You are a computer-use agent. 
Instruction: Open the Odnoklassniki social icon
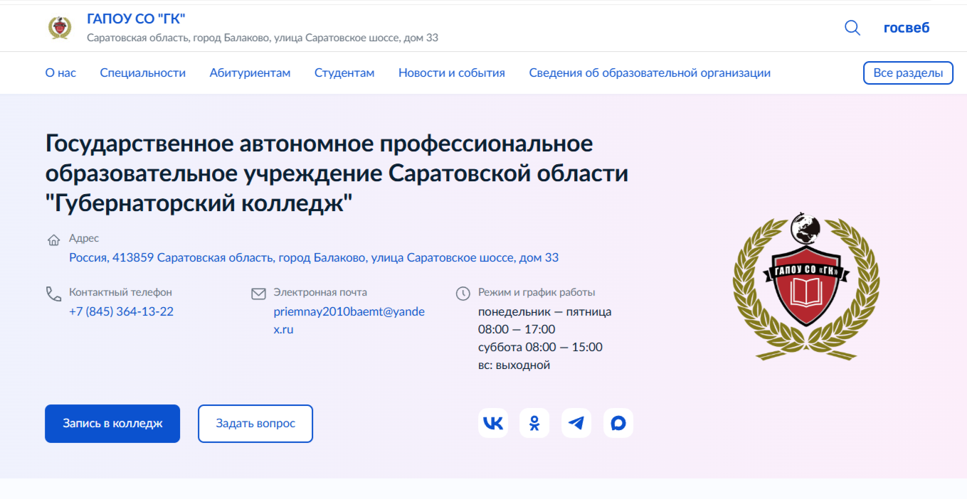(534, 423)
